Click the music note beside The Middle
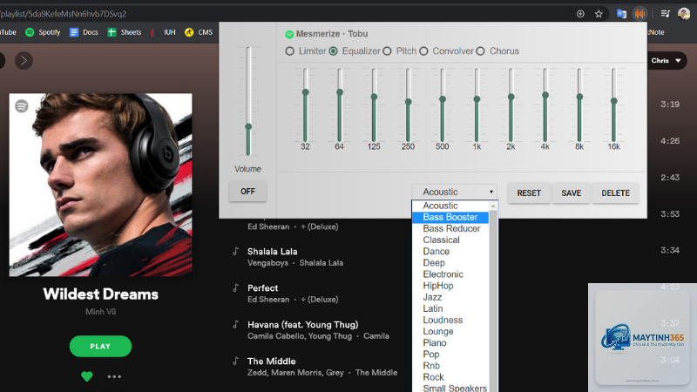This screenshot has height=392, width=697. 235,361
